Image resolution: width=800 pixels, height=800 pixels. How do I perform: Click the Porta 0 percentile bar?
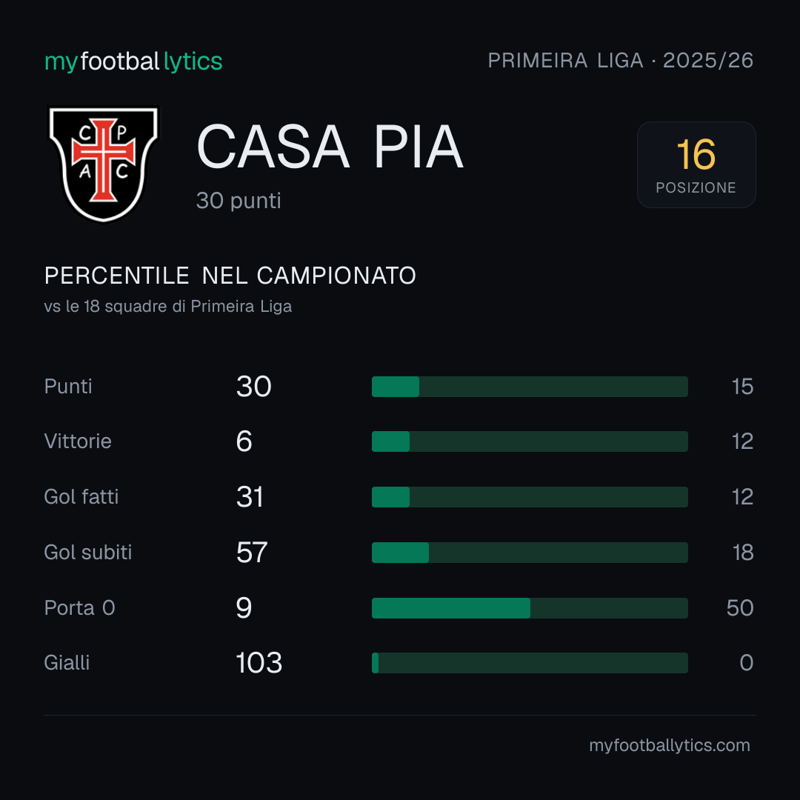tap(530, 608)
